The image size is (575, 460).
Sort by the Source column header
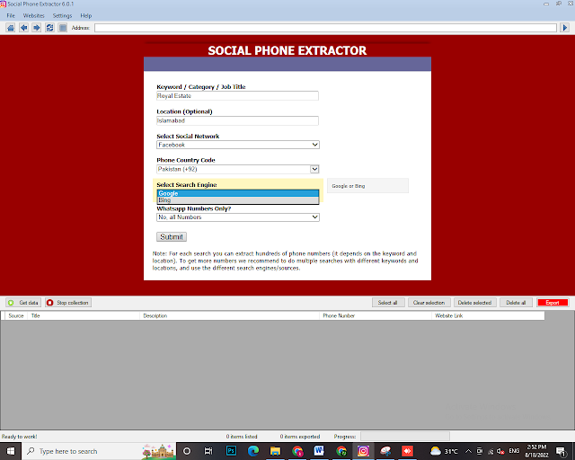(16, 316)
